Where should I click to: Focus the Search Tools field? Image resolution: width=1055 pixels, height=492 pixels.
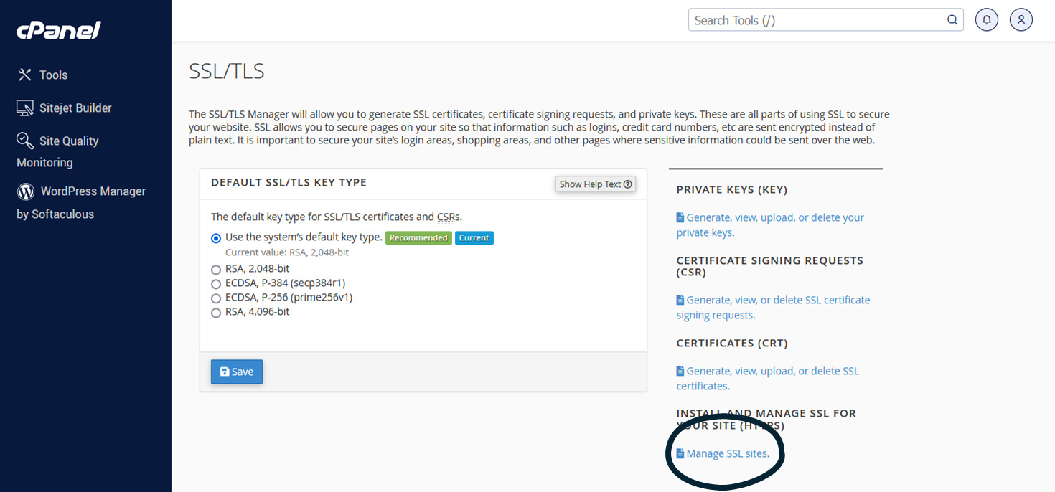(x=815, y=20)
